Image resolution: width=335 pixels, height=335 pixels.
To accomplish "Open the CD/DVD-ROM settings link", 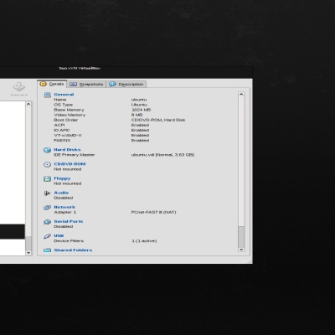I will 70,164.
